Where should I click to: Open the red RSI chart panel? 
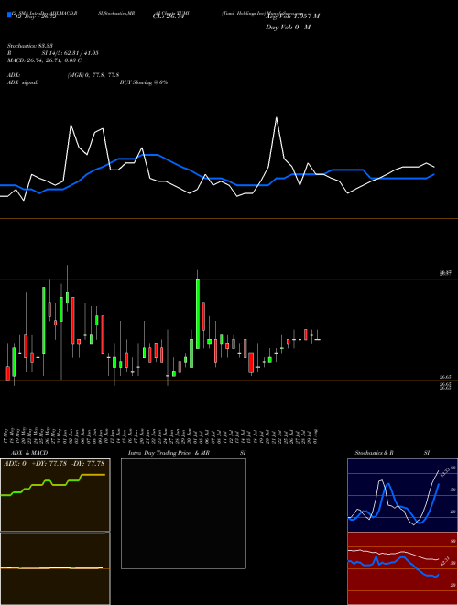point(402,568)
